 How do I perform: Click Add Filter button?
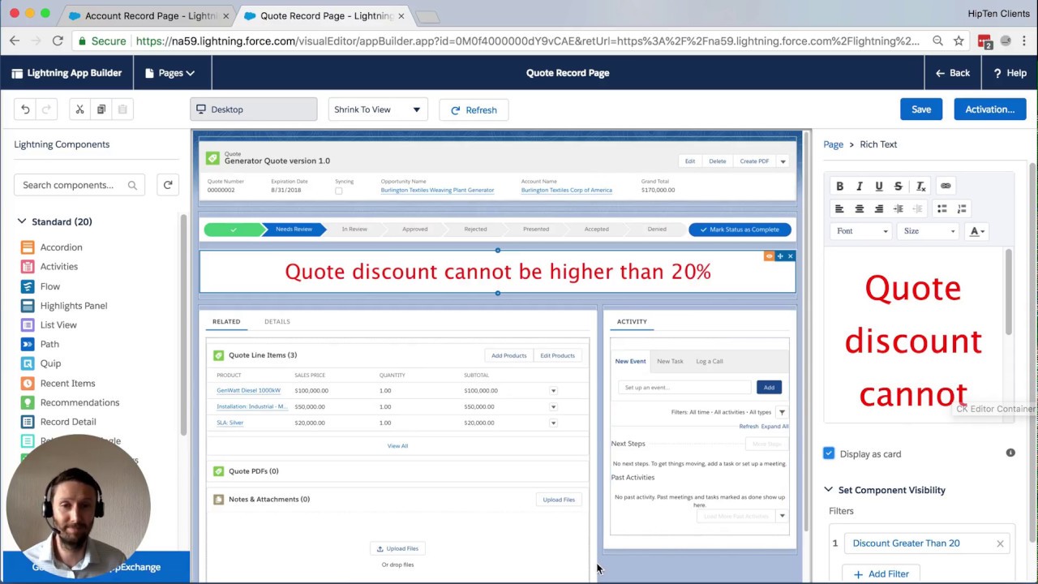click(x=881, y=573)
